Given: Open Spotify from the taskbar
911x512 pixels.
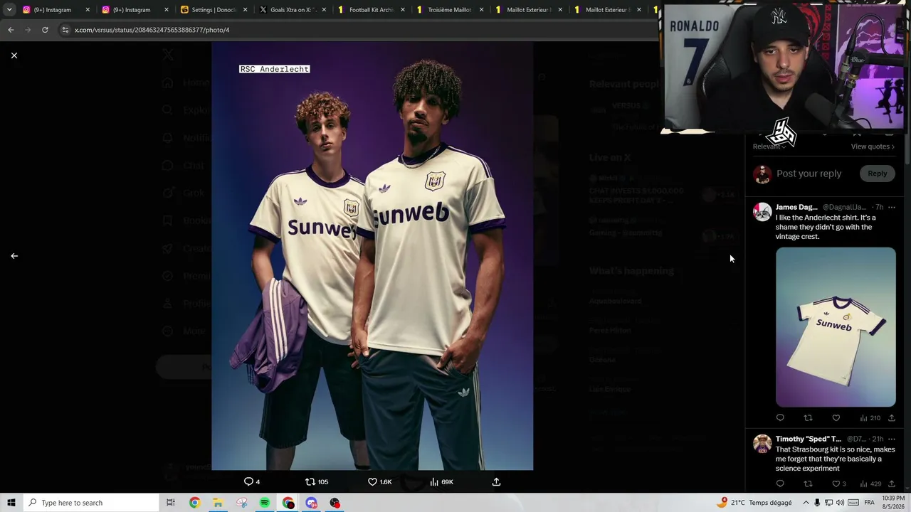Looking at the screenshot, I should coord(265,503).
